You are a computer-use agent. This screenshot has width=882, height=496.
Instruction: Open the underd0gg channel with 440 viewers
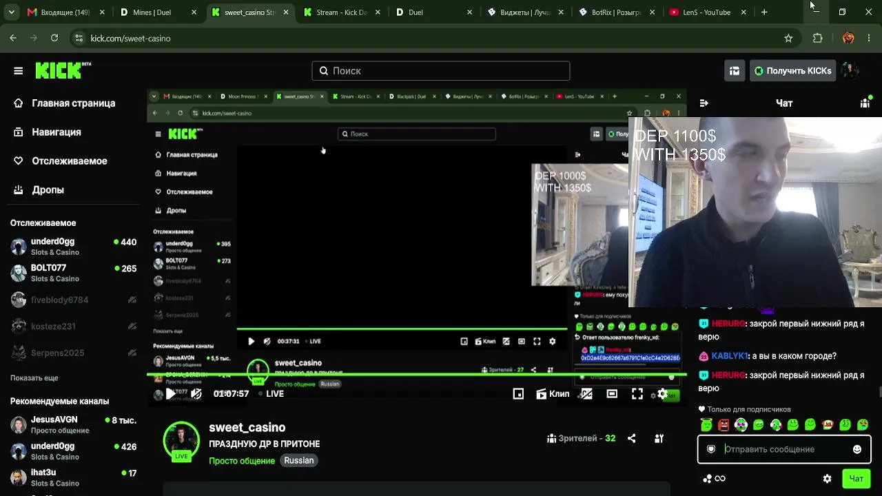point(73,247)
